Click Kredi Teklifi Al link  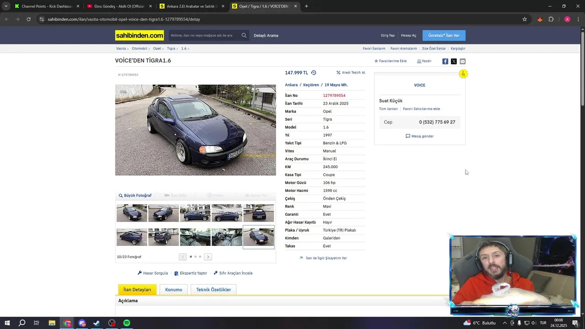click(x=351, y=73)
